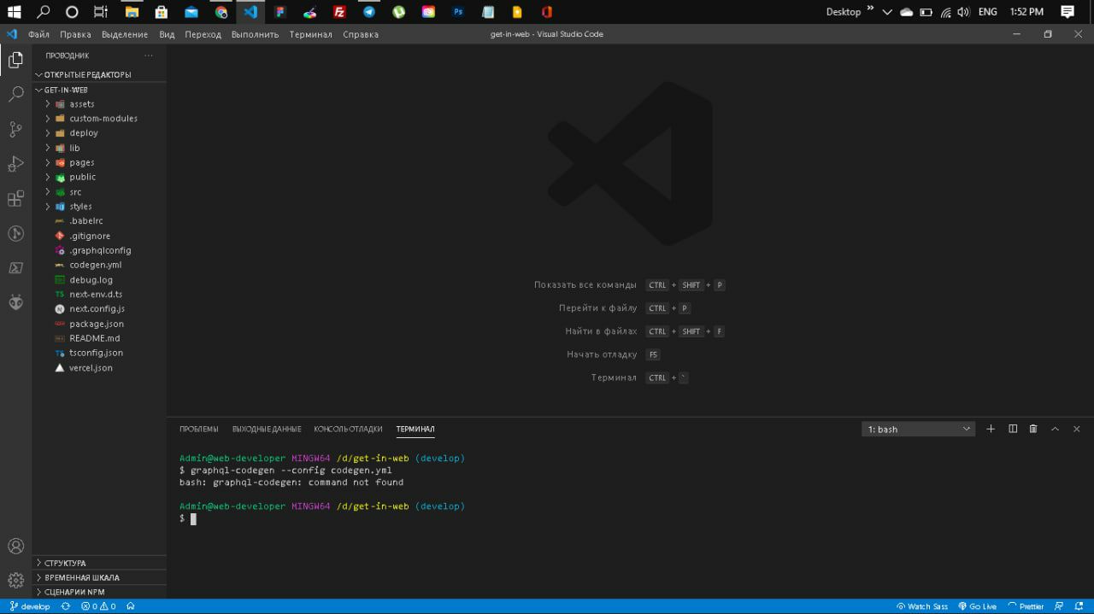Open the Вид menu
Viewport: 1094px width, 614px height.
[167, 34]
